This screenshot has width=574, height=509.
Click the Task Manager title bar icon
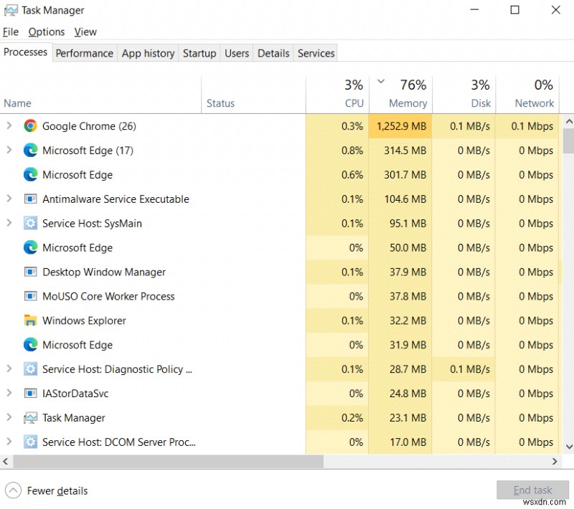[11, 10]
